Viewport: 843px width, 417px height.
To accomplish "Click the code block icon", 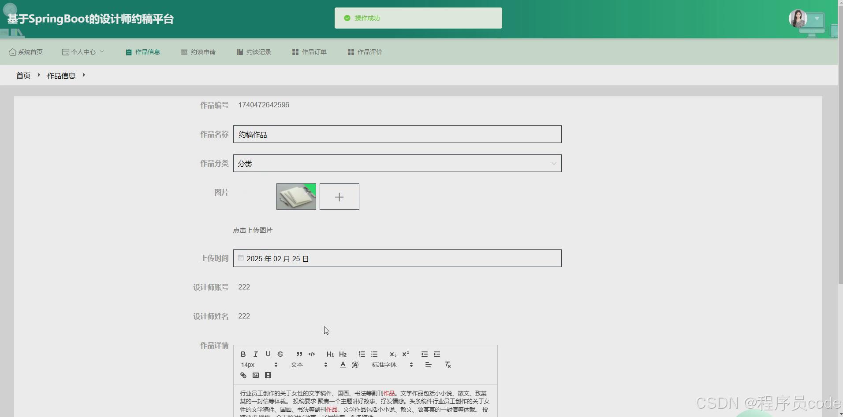I will (x=312, y=354).
